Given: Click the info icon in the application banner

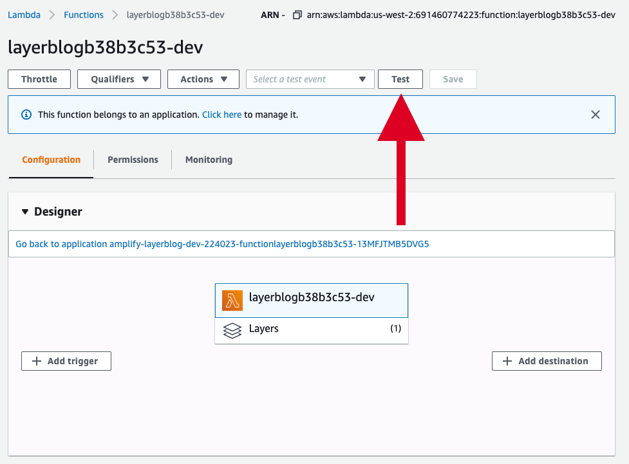Looking at the screenshot, I should (x=26, y=115).
